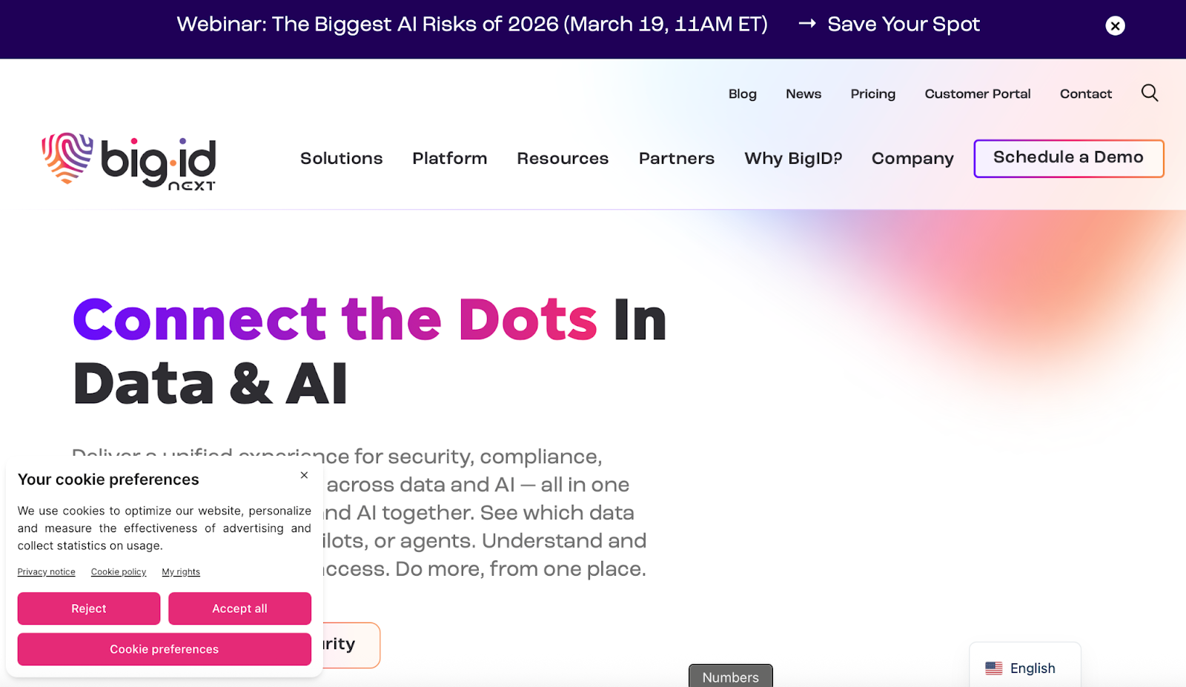Click the US flag in the language selector

pos(994,668)
